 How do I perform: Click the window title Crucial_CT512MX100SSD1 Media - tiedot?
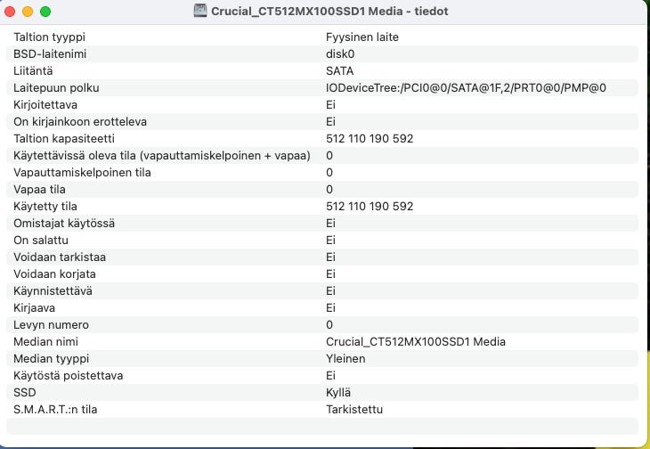pos(334,12)
